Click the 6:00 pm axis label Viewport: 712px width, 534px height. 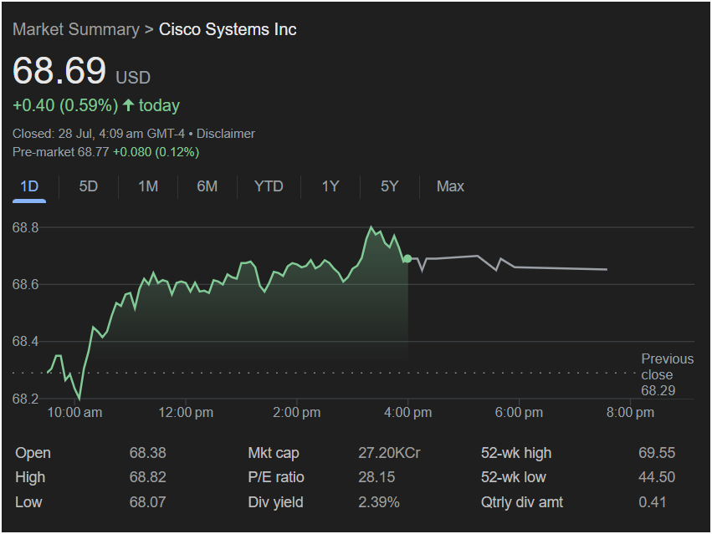[519, 413]
